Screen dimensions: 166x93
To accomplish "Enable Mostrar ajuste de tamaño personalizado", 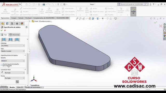I will (x=2, y=65).
